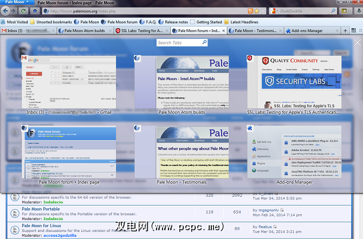
Task: Open the Downloads arrow button
Action: [x=359, y=11]
